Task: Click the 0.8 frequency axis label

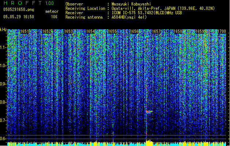Action: click(x=3, y=102)
